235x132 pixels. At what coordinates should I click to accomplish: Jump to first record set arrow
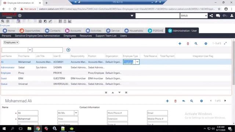[106, 92]
